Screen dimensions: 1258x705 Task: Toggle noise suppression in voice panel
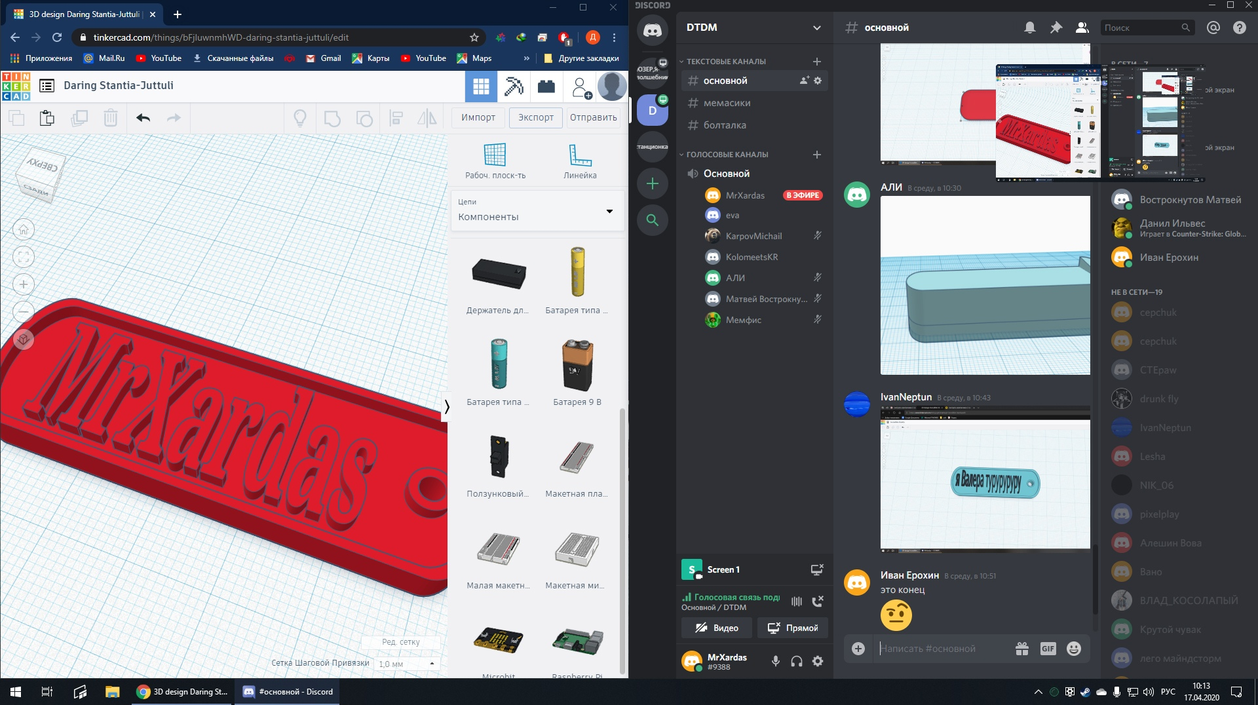(797, 601)
